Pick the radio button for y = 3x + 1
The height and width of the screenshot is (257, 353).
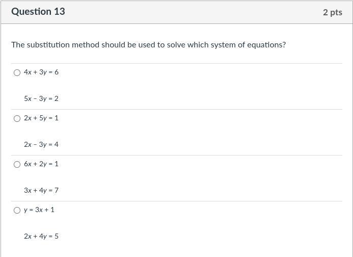tap(17, 210)
